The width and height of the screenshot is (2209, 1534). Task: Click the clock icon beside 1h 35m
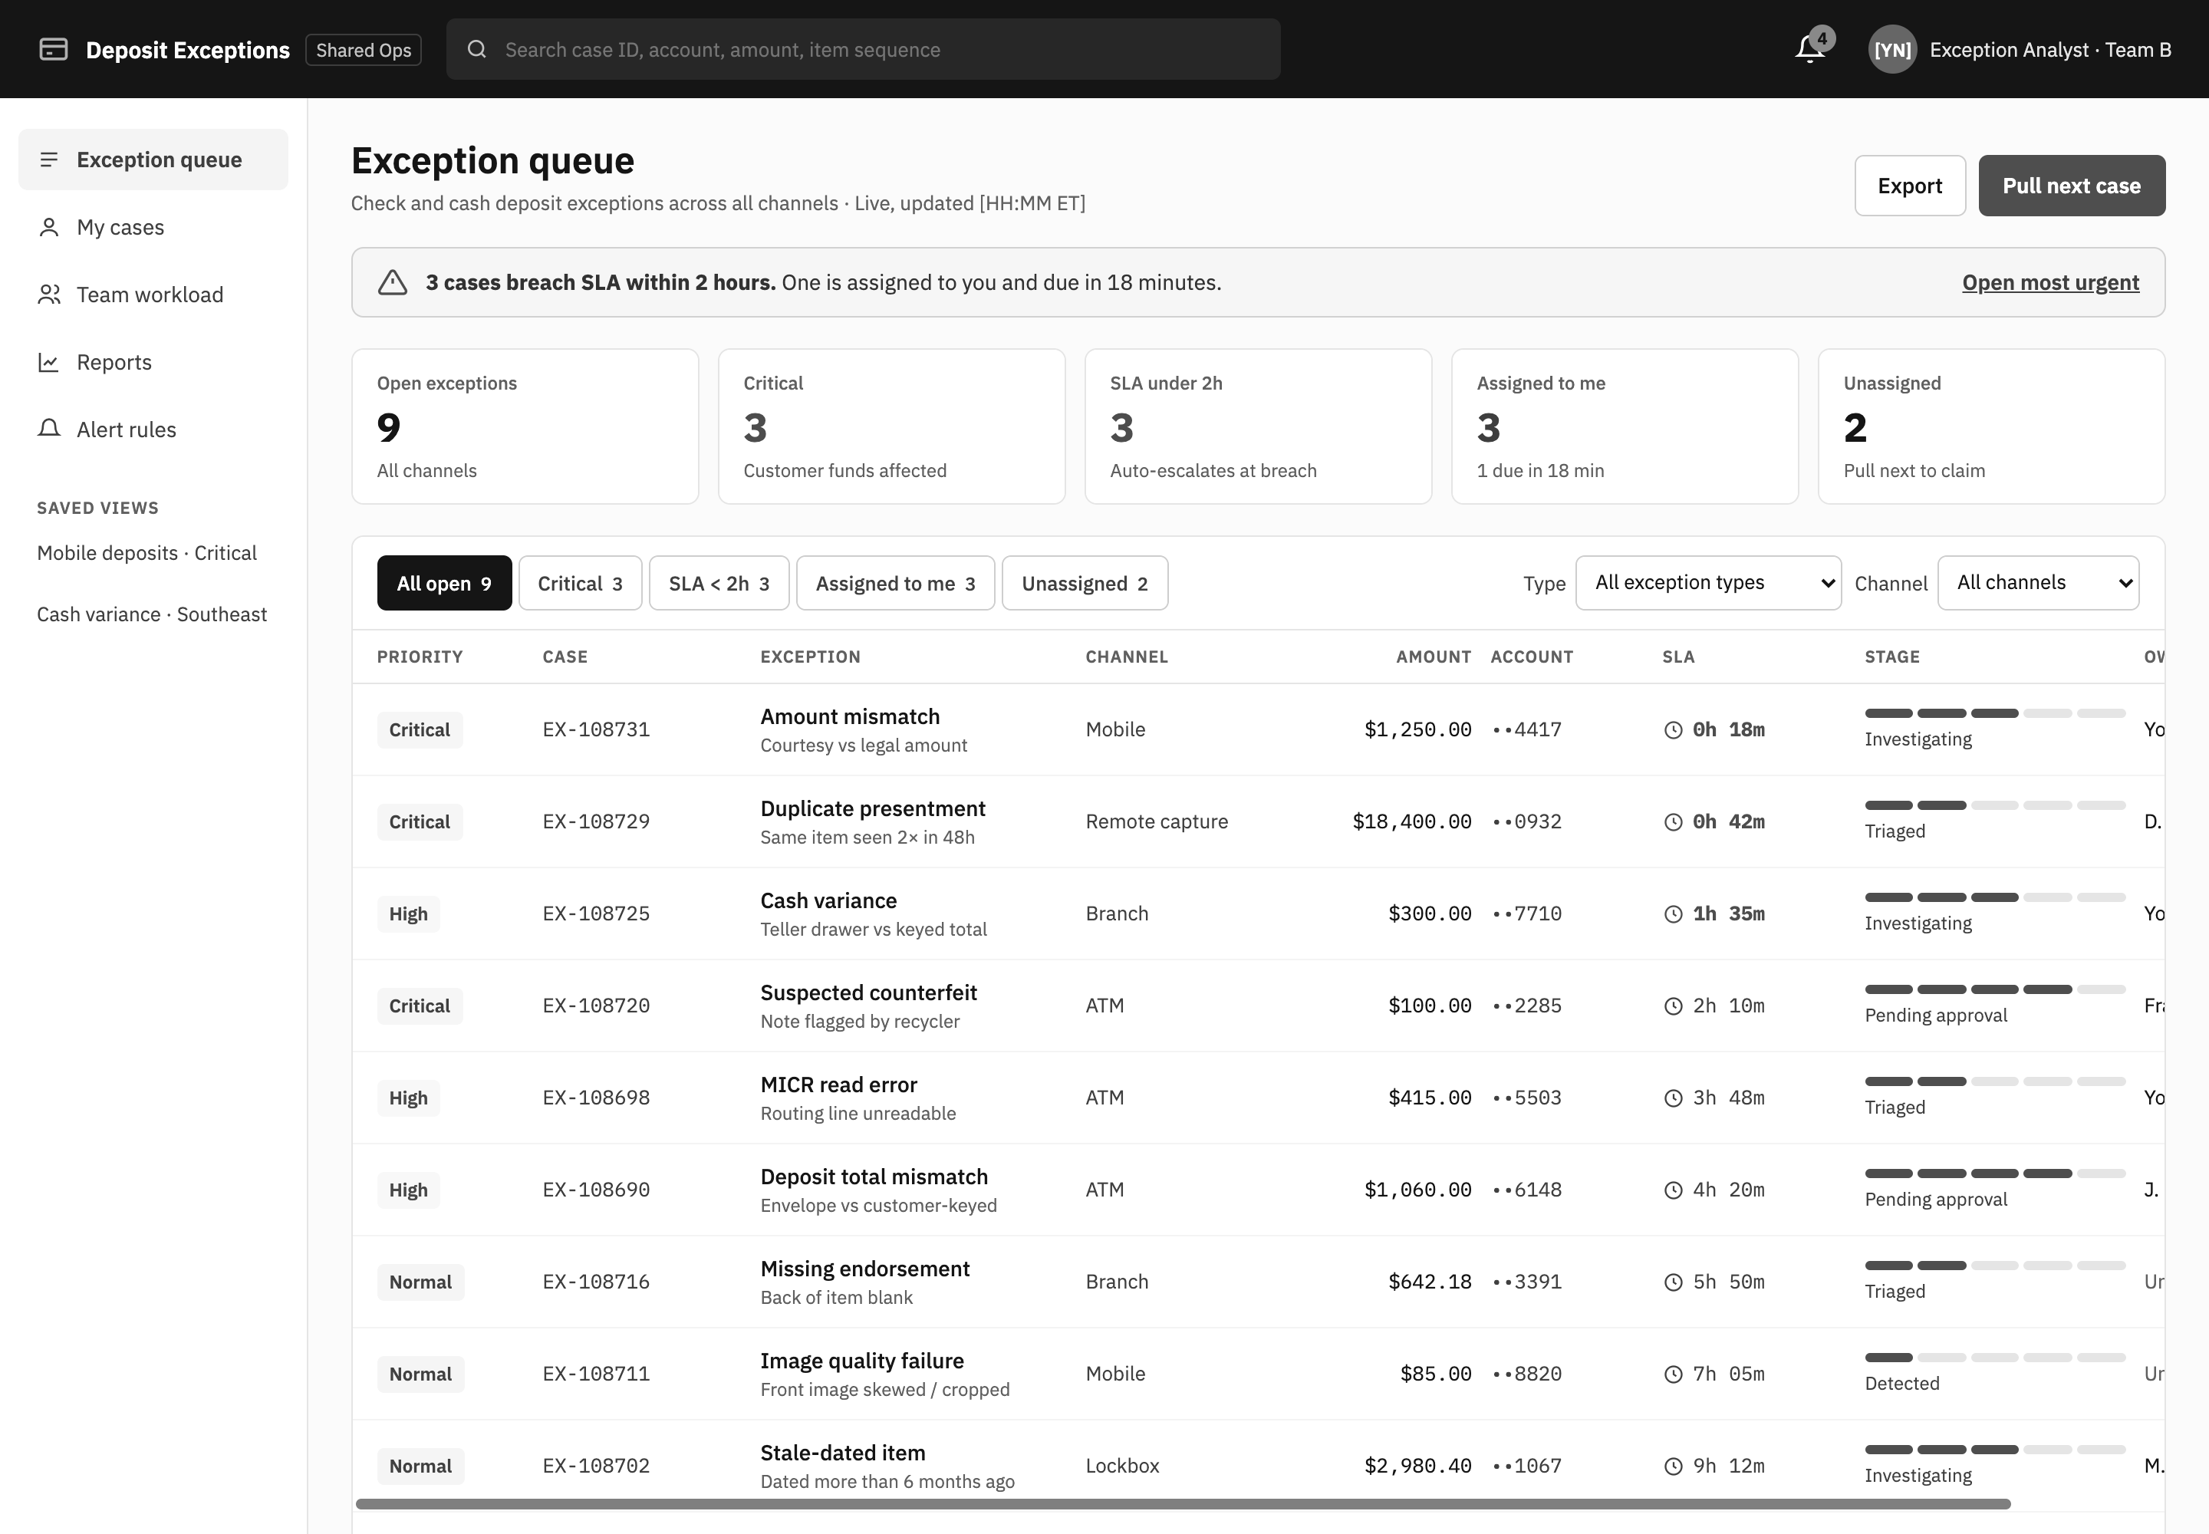(x=1673, y=914)
